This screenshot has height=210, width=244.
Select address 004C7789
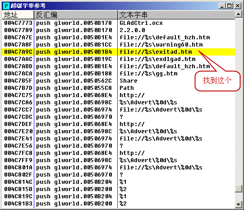click(18, 30)
